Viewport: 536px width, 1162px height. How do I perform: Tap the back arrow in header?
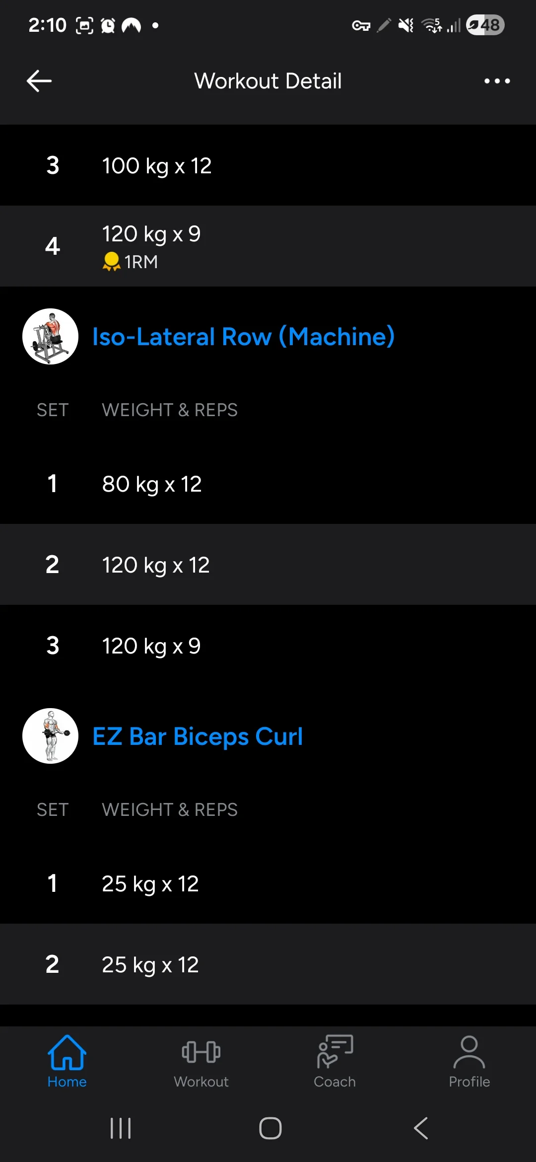click(39, 81)
